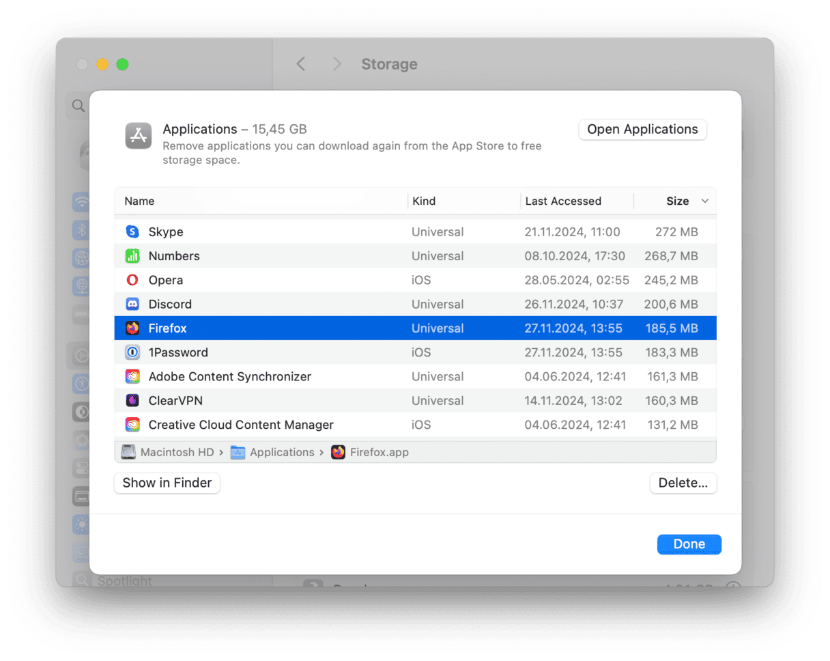Click the Skype app icon
This screenshot has width=830, height=661.
(x=132, y=232)
